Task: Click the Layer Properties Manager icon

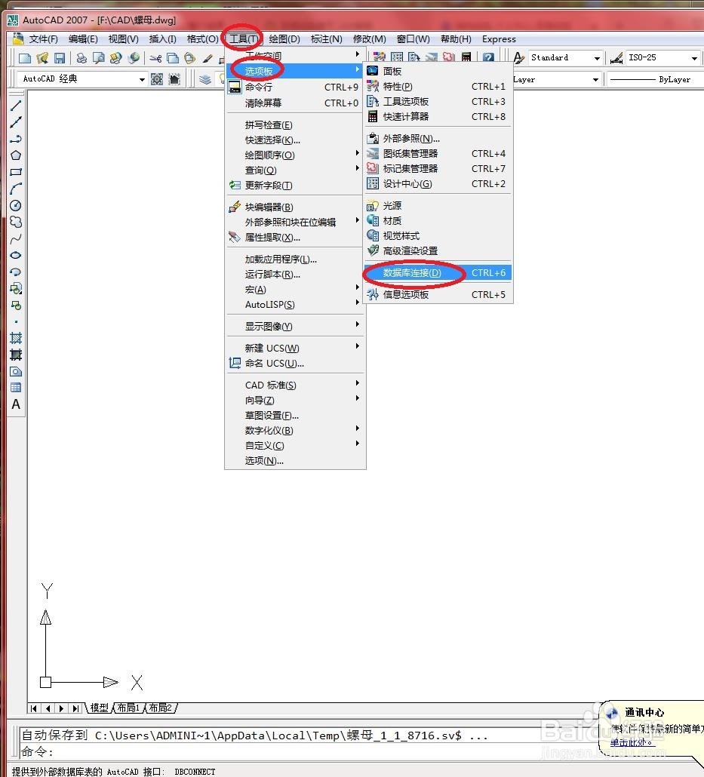Action: pos(204,79)
